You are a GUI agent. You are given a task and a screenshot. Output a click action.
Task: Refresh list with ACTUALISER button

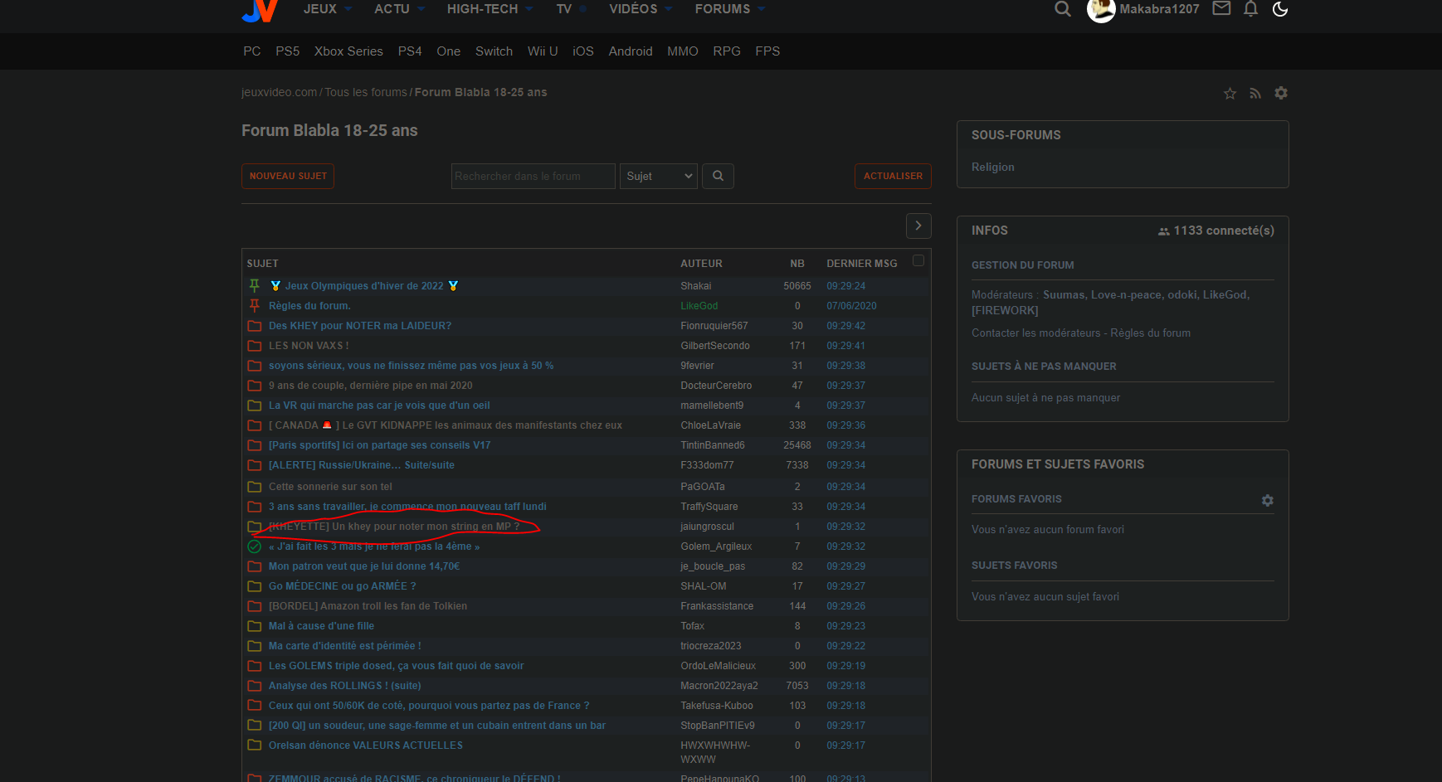(893, 176)
